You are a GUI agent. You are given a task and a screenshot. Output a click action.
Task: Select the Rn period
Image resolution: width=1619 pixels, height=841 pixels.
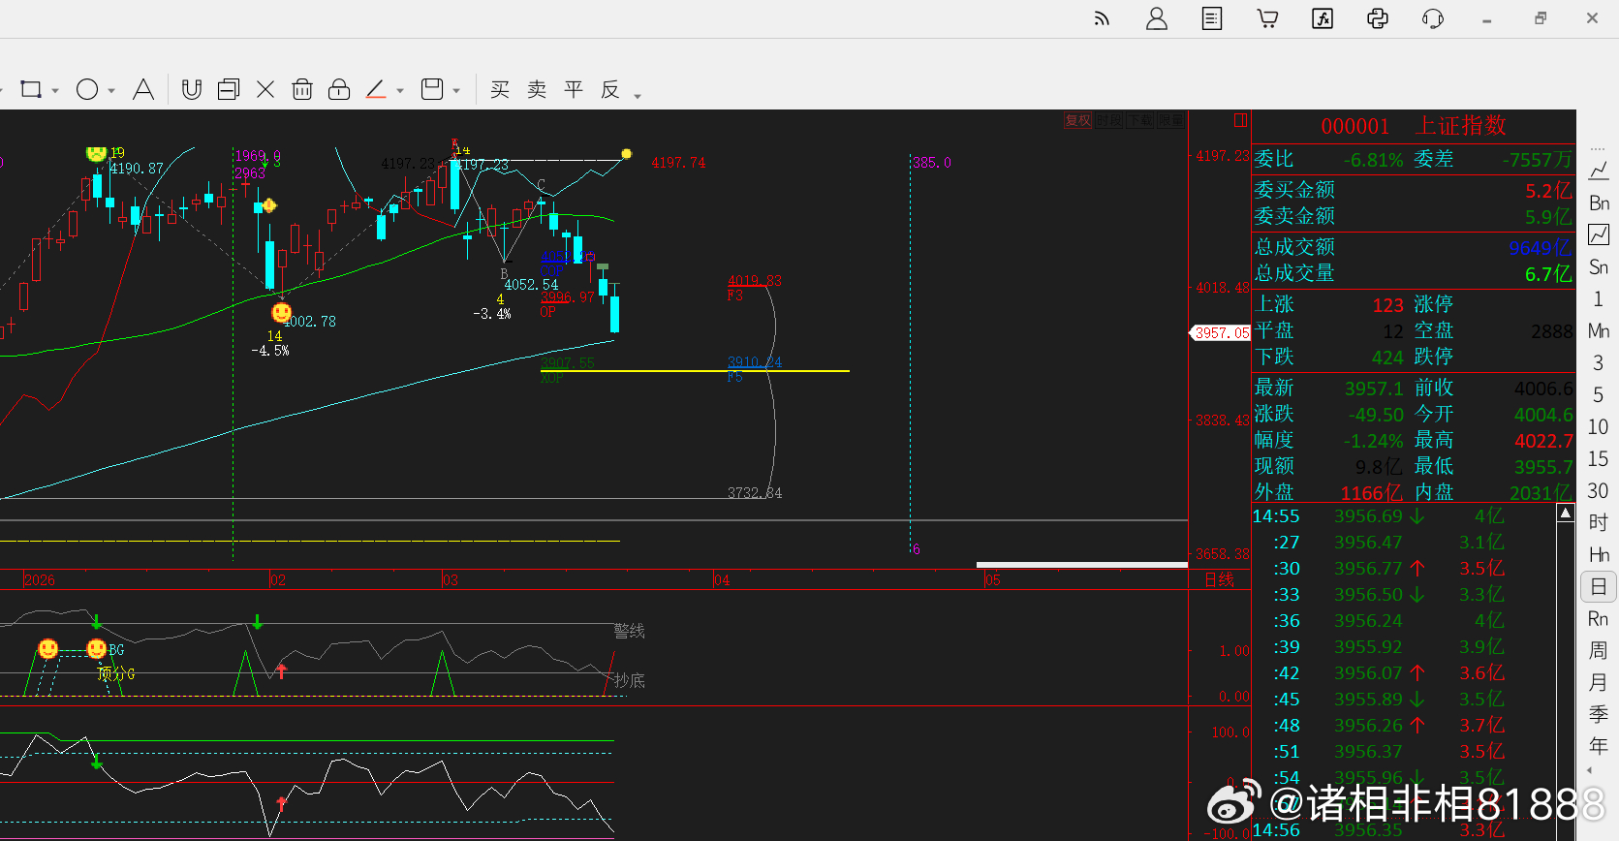(x=1599, y=618)
